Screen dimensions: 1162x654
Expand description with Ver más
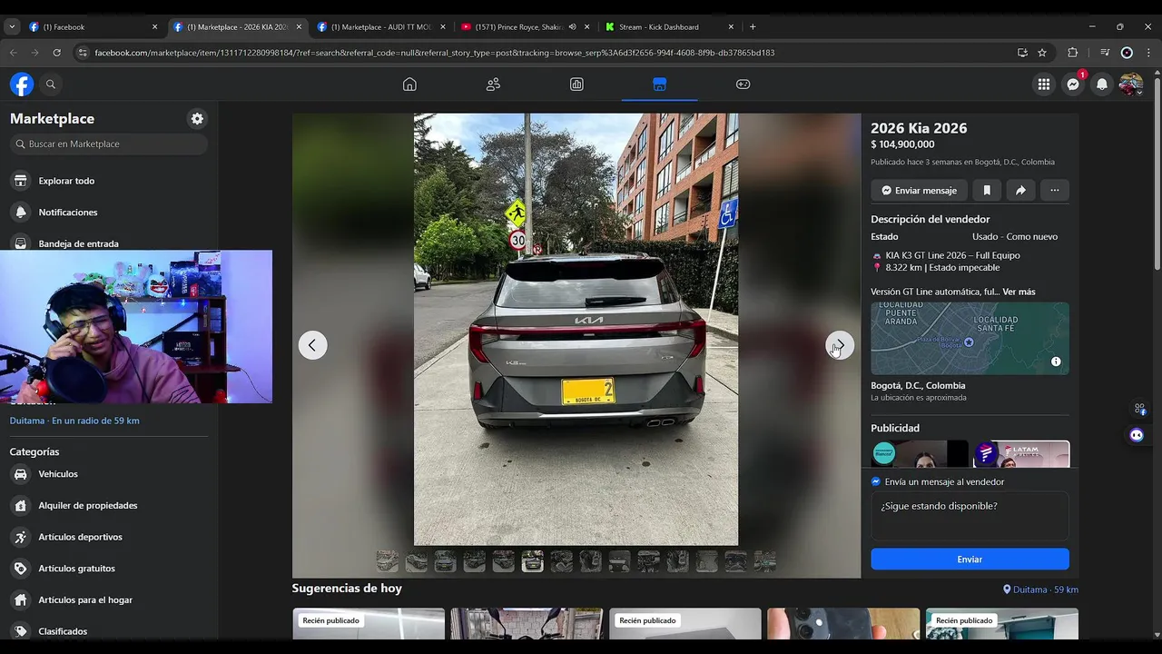click(x=1019, y=292)
